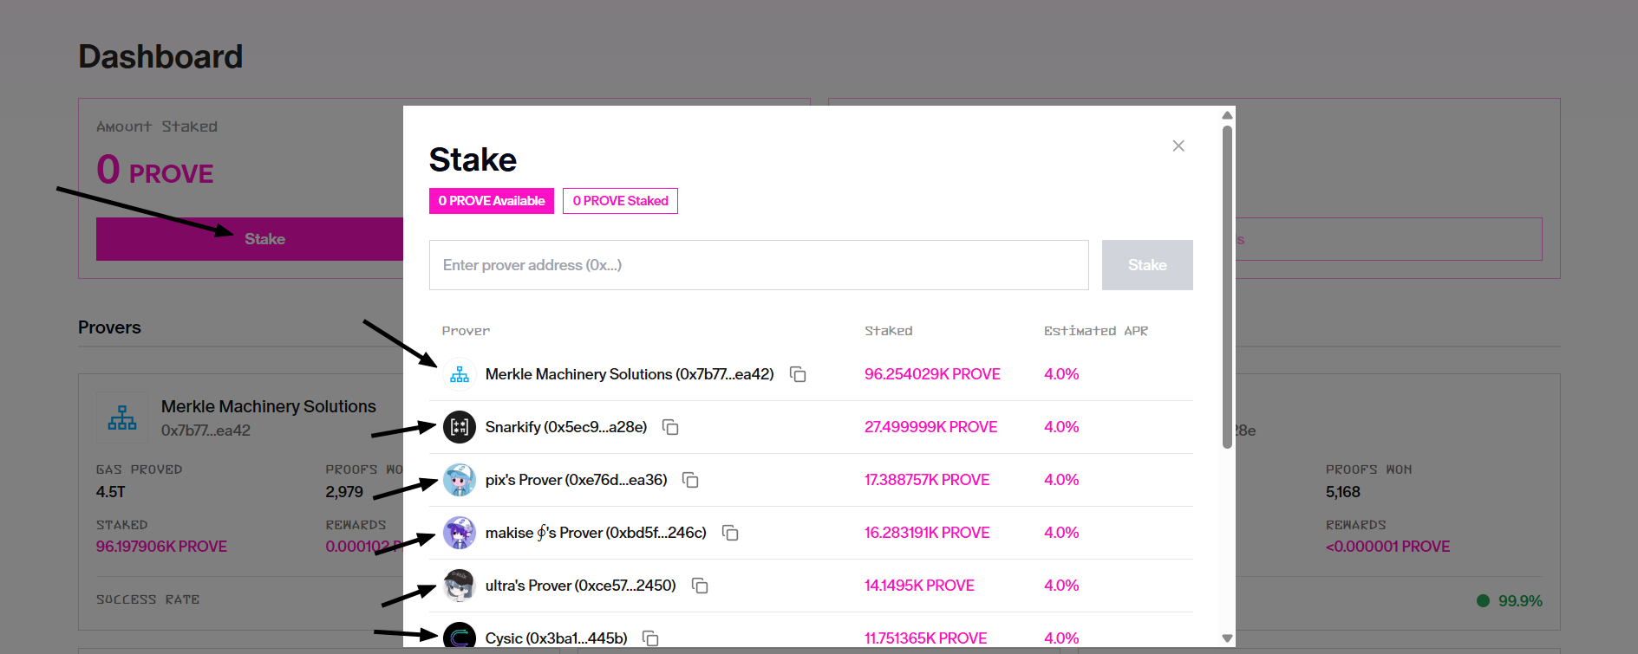Click the Snarkify prover avatar

(x=460, y=427)
